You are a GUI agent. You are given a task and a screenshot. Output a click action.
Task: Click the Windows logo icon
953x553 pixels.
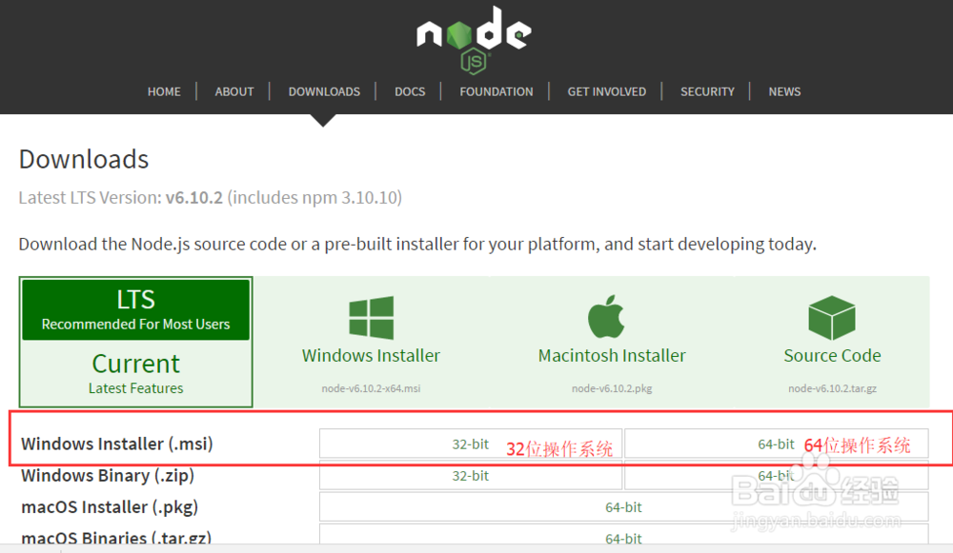(x=372, y=318)
